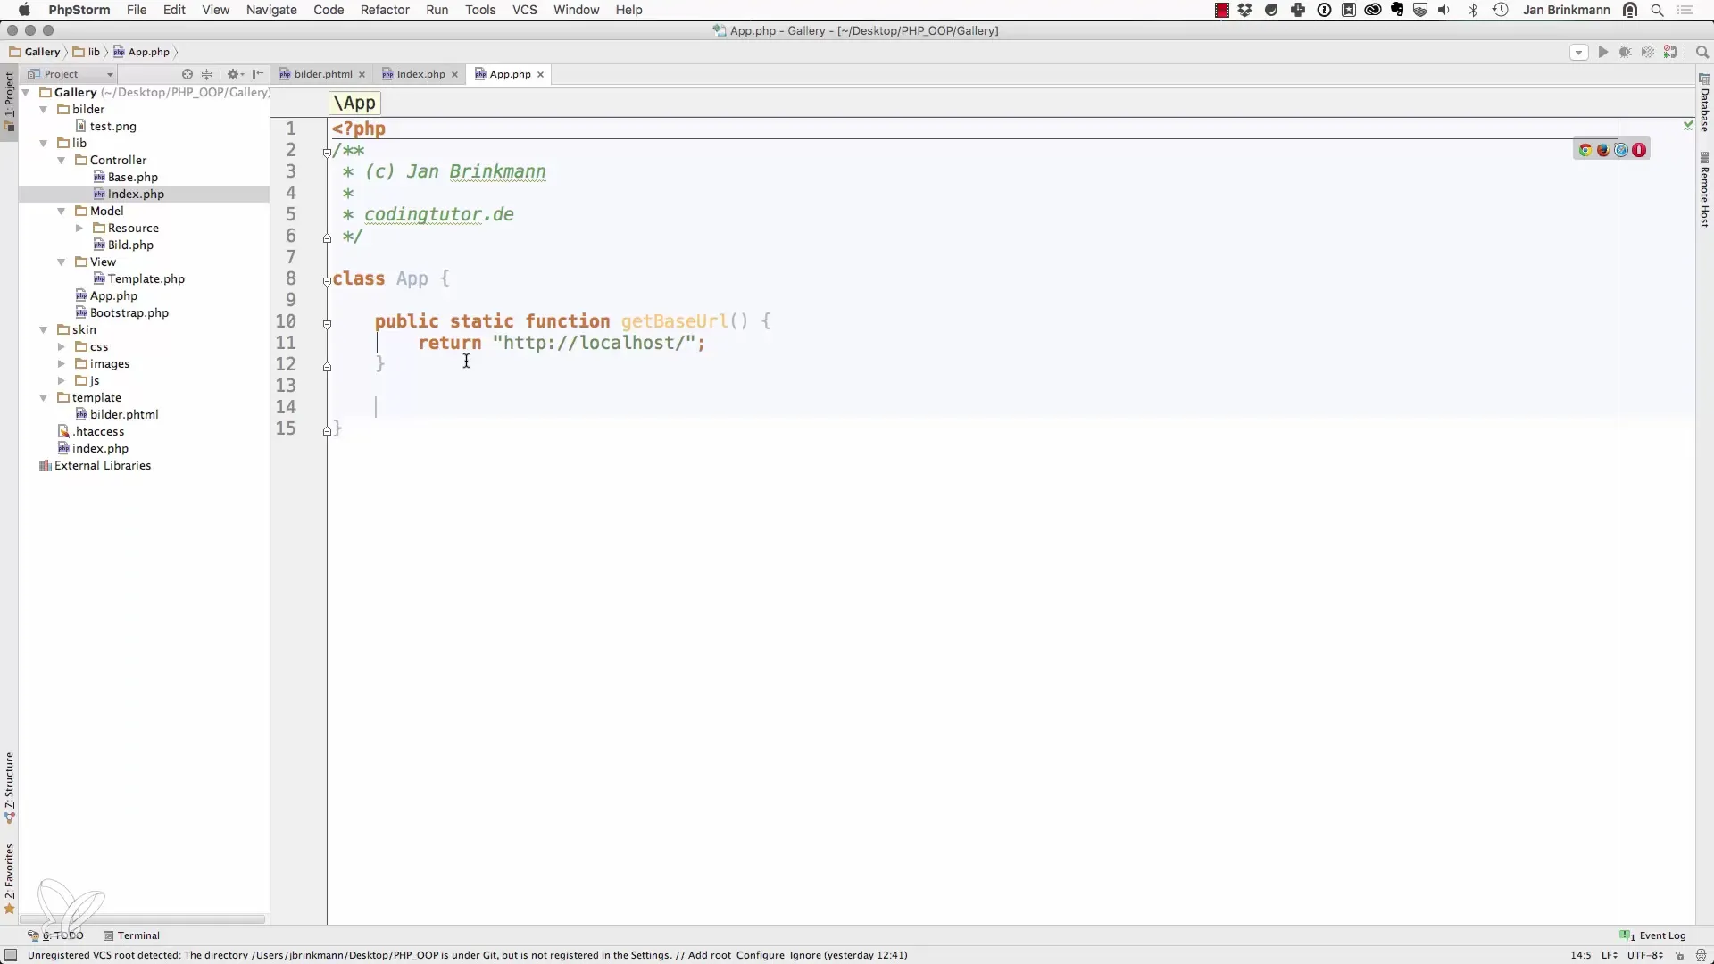Toggle PHP debug connection listening icon
Screen dimensions: 1714x964
[x=1670, y=53]
